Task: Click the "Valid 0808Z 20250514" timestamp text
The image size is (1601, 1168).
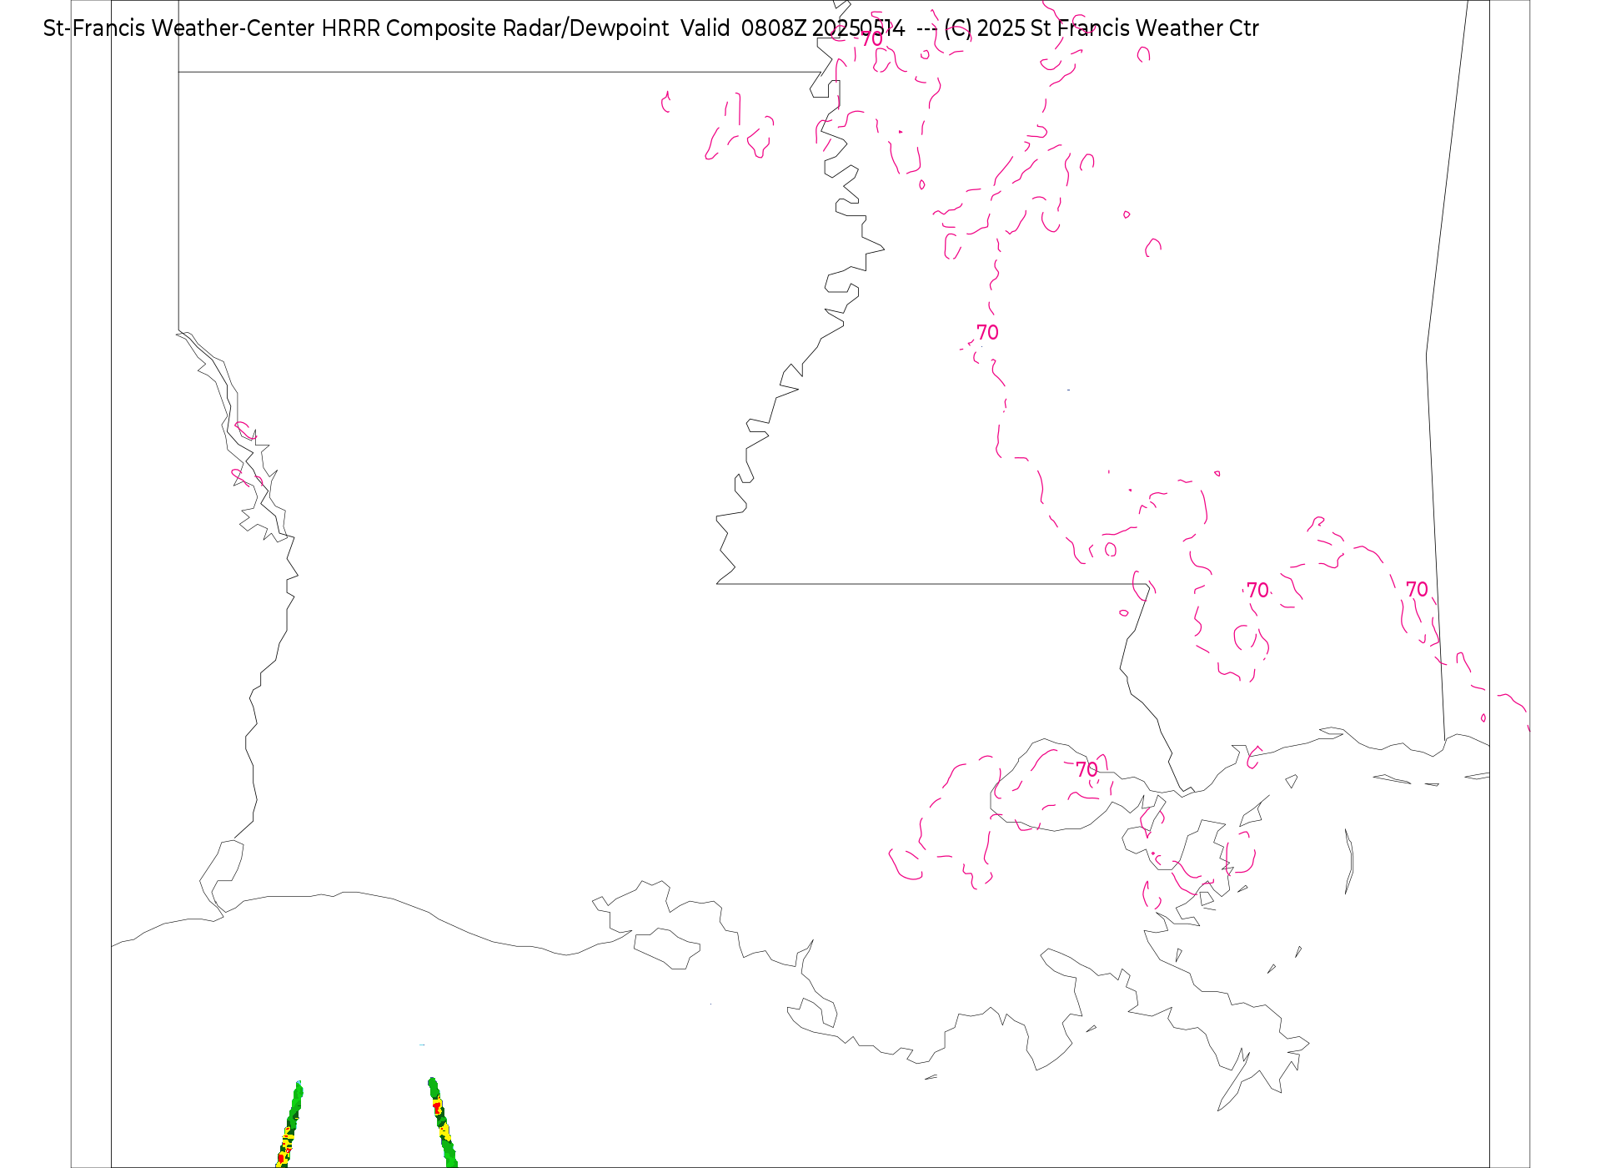Action: click(793, 28)
